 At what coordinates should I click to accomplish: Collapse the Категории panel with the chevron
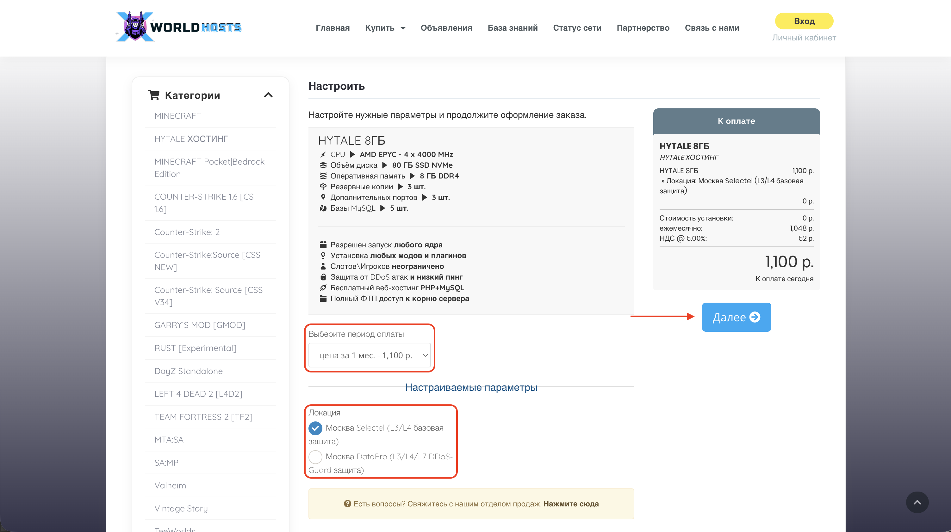(268, 95)
